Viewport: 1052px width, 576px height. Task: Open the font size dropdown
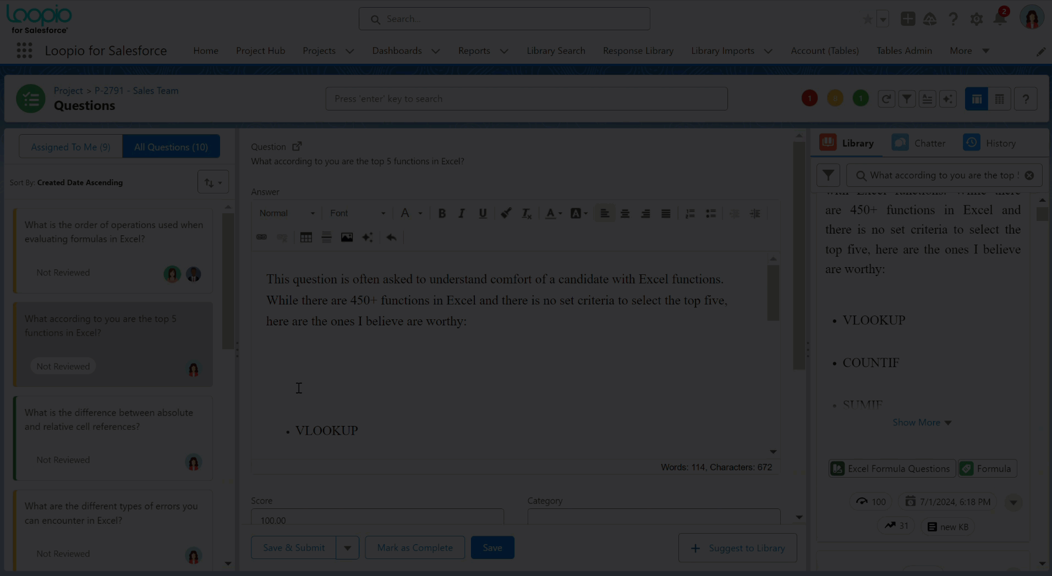click(x=411, y=213)
